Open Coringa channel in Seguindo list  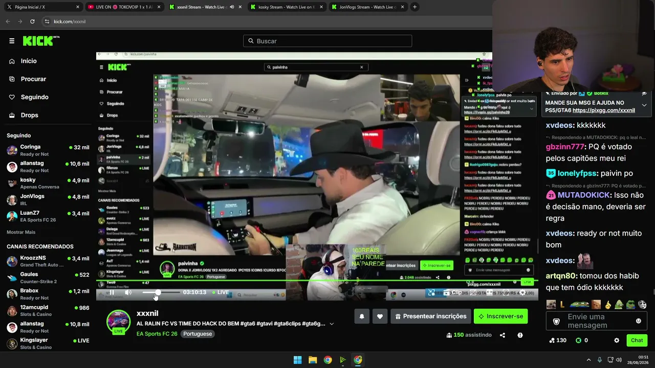click(48, 150)
